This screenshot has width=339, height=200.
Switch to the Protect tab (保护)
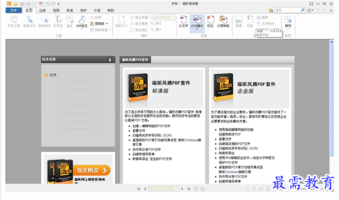click(x=83, y=10)
